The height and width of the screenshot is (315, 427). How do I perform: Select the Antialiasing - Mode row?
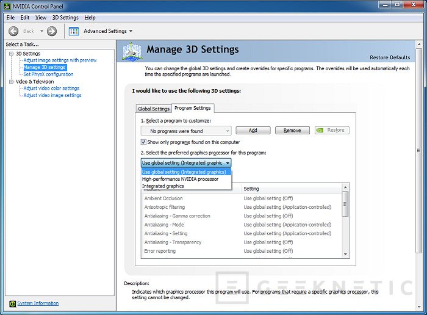pyautogui.click(x=242, y=225)
